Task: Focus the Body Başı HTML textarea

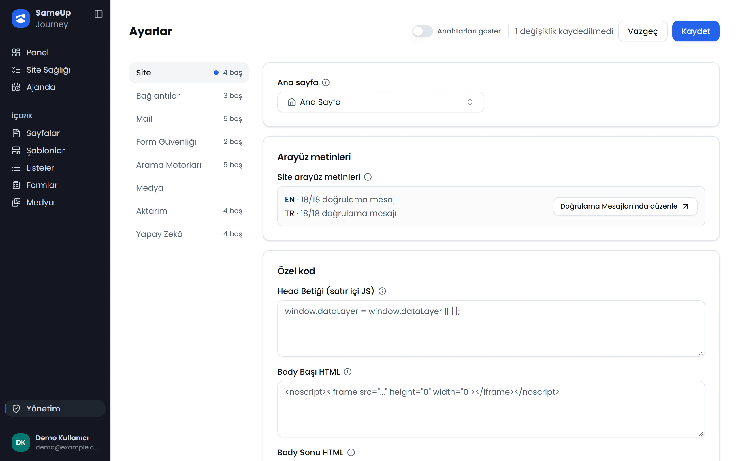Action: point(491,409)
